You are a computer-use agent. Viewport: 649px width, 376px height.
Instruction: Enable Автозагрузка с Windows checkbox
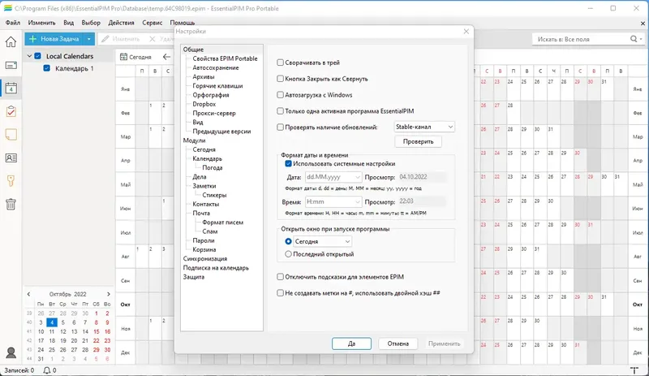tap(280, 95)
